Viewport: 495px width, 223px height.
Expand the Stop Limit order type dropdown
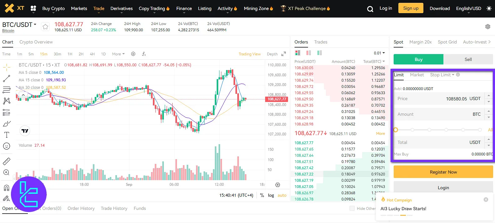click(442, 75)
